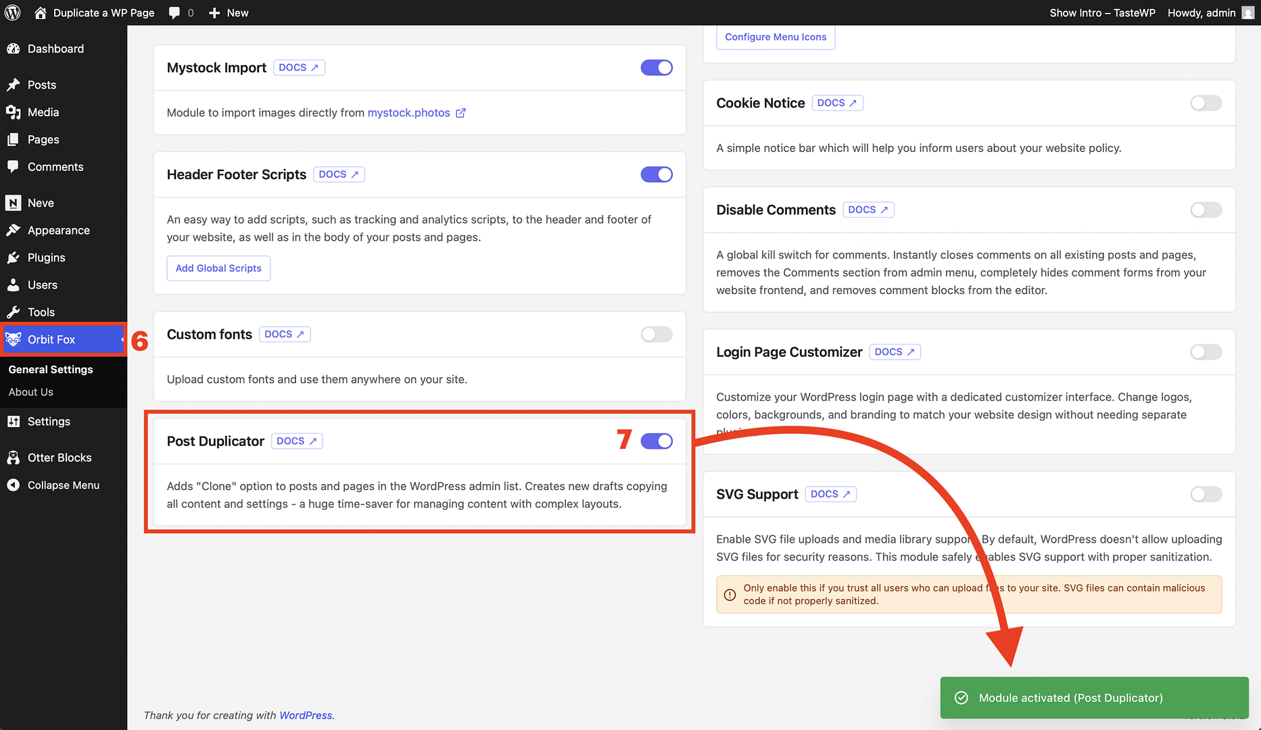Click the Plugins plug icon
The height and width of the screenshot is (730, 1261).
[13, 258]
